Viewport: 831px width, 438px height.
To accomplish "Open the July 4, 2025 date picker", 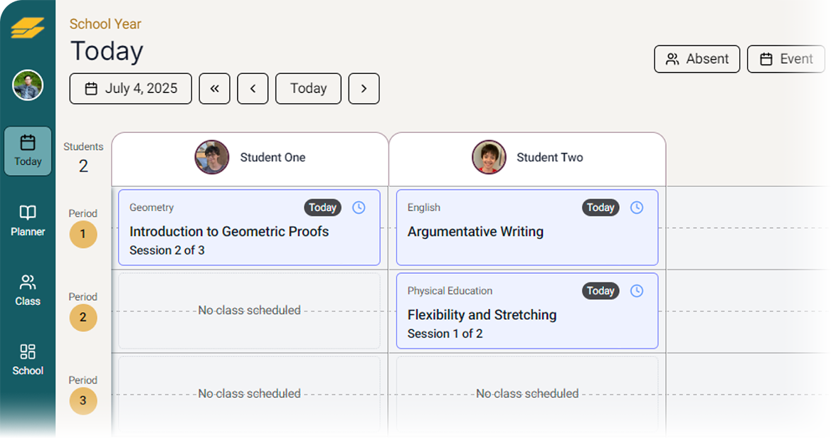I will tap(130, 88).
